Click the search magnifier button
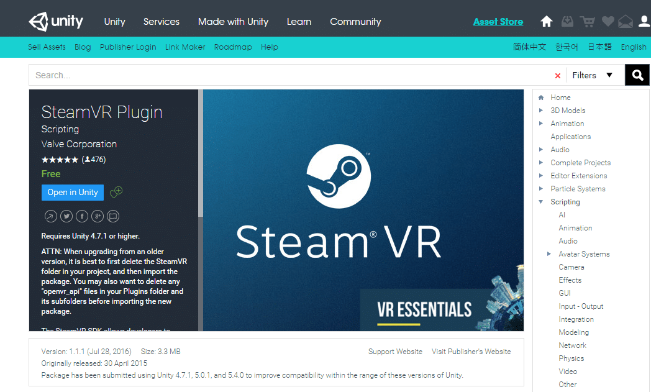The width and height of the screenshot is (651, 392). pyautogui.click(x=637, y=75)
